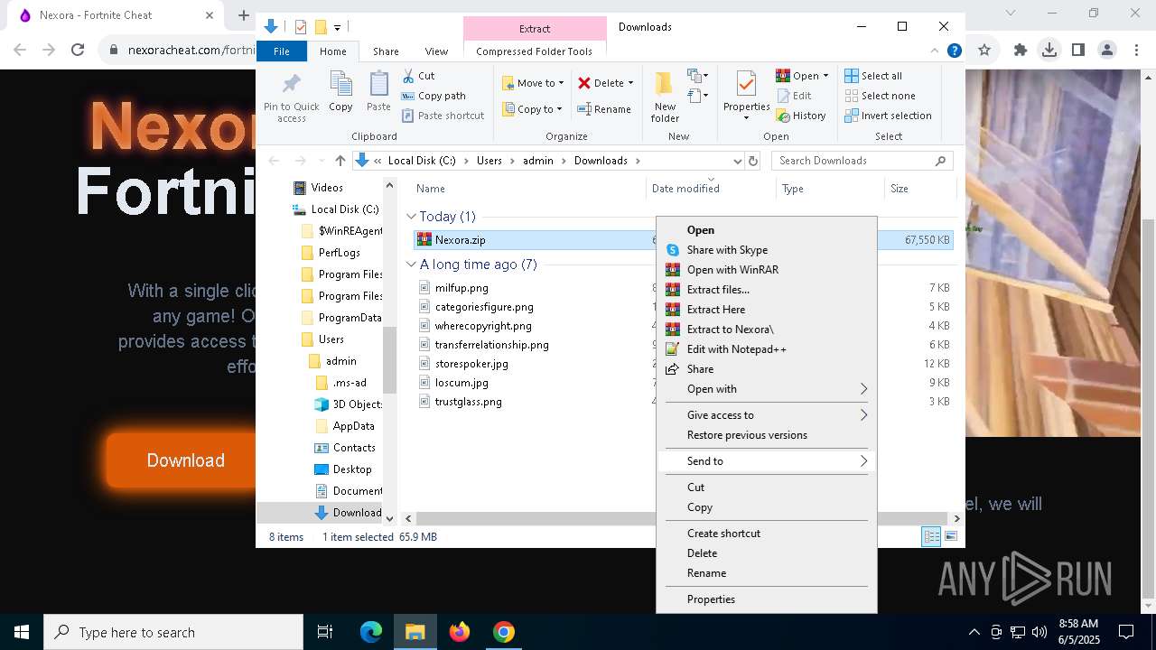Collapse the A long time ago group
The image size is (1156, 650).
click(411, 265)
